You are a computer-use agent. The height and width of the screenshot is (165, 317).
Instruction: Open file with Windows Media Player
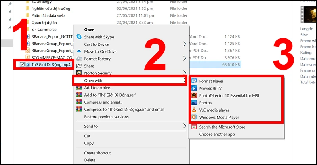tap(219, 118)
